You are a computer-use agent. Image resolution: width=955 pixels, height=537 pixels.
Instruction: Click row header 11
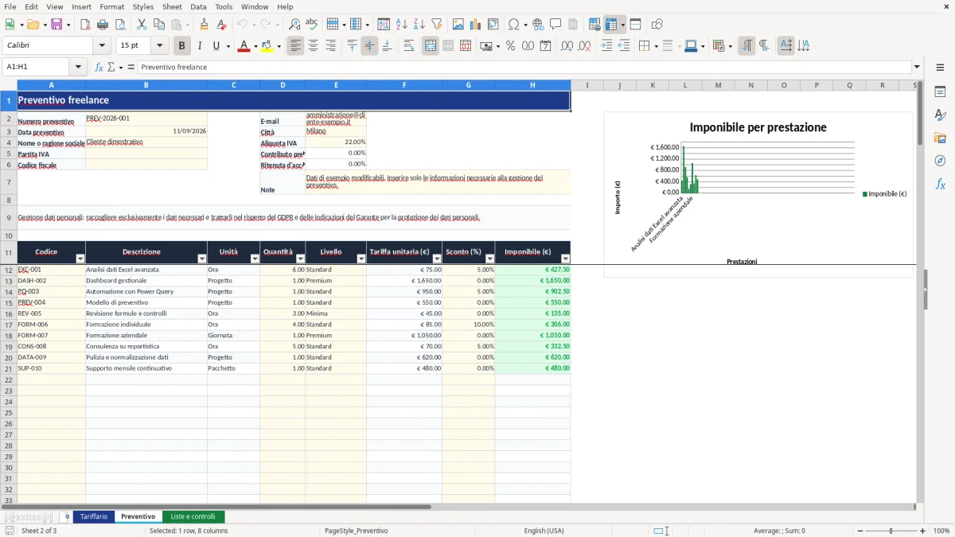[x=8, y=252]
